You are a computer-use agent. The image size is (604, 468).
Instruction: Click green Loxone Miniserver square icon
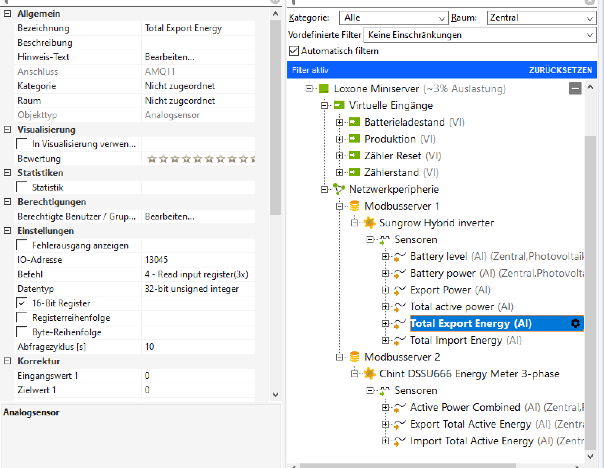(x=324, y=89)
